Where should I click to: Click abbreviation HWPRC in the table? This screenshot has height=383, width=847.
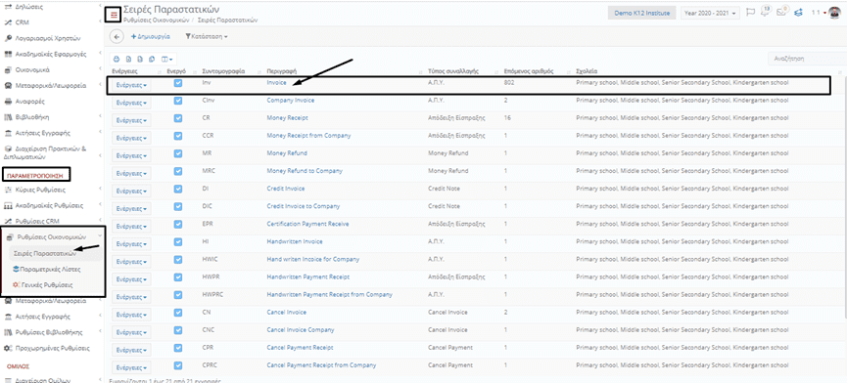212,295
